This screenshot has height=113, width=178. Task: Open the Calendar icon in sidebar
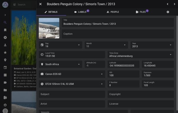5,68
